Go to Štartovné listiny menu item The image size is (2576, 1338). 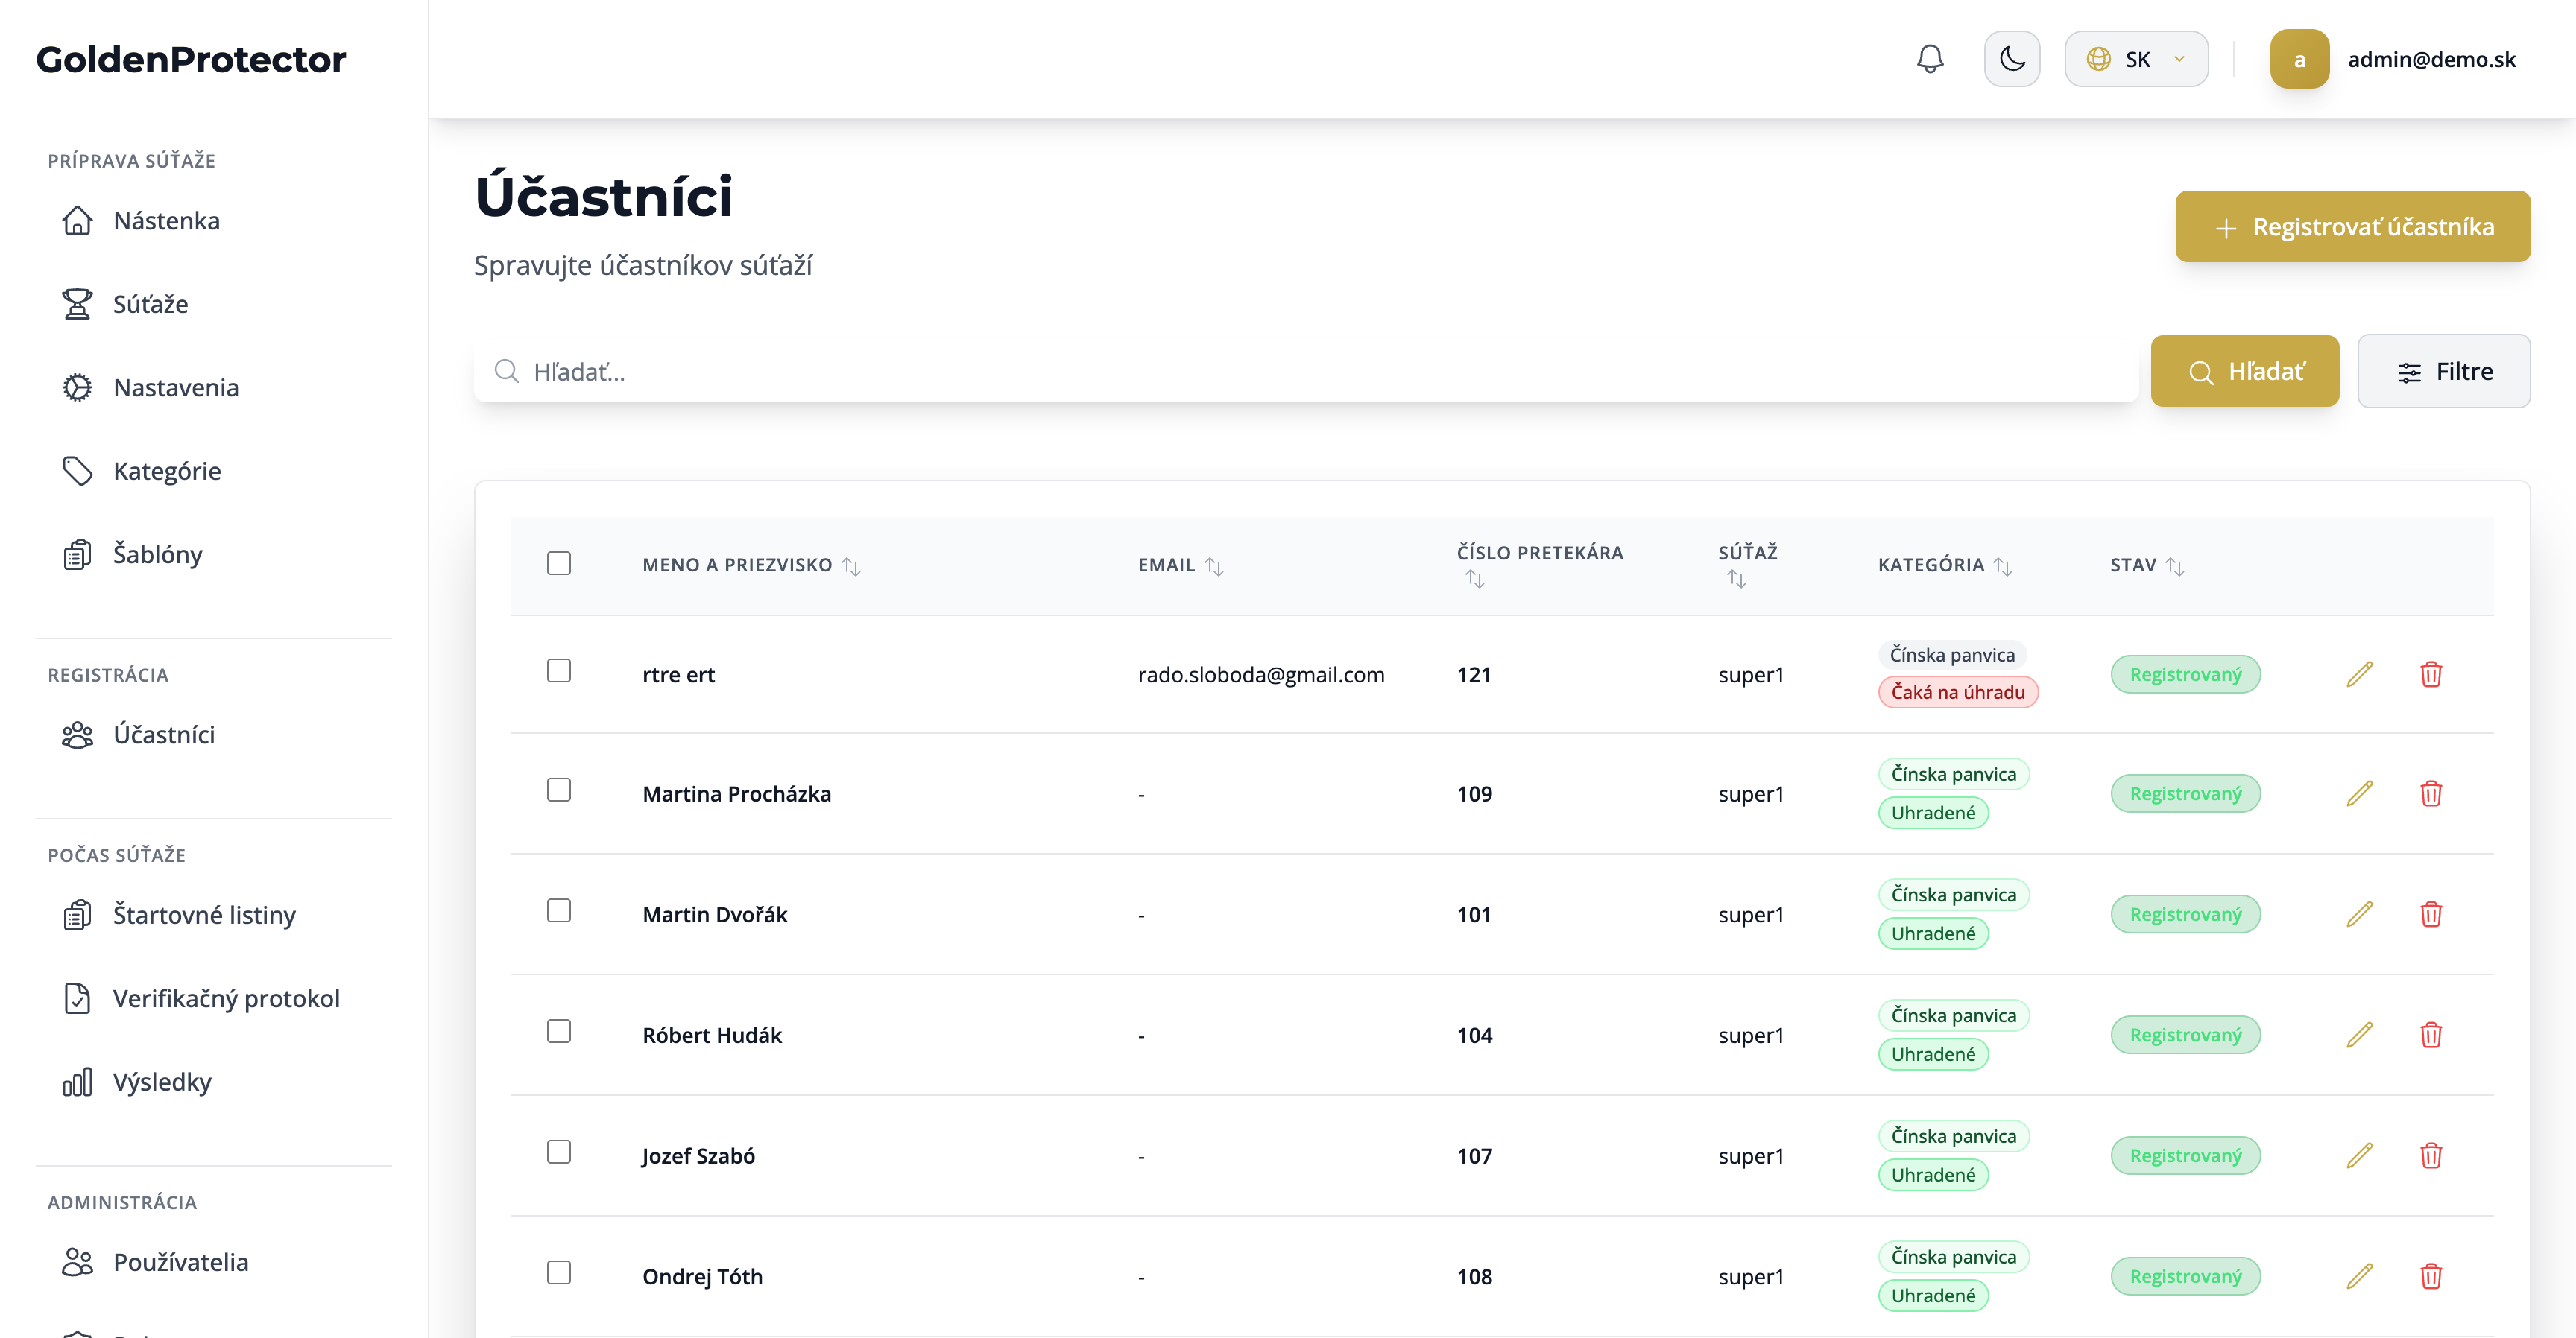[x=204, y=914]
